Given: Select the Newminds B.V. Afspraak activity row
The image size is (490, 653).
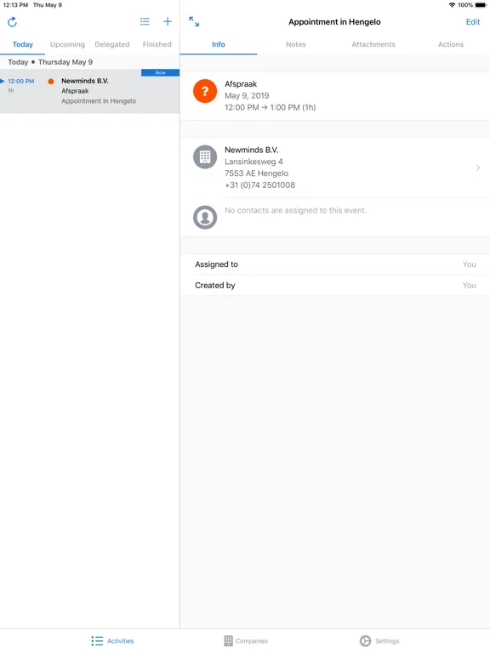Looking at the screenshot, I should 89,91.
